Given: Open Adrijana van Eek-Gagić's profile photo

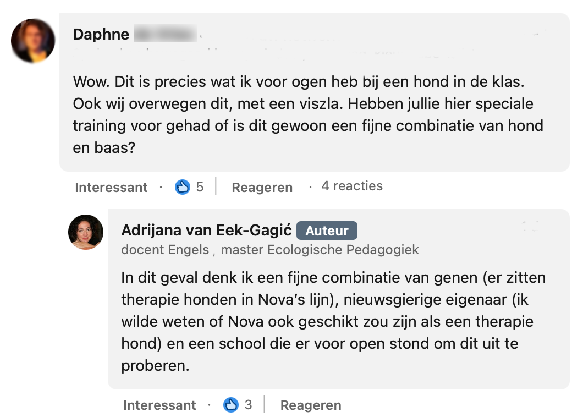Looking at the screenshot, I should (86, 232).
